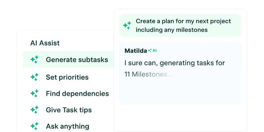
Task: Click the sparkle icon beside Give Task tips
Action: pos(34,110)
